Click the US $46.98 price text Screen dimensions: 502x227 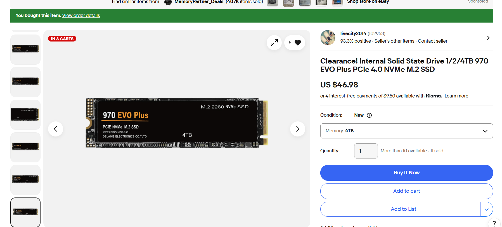coord(339,85)
